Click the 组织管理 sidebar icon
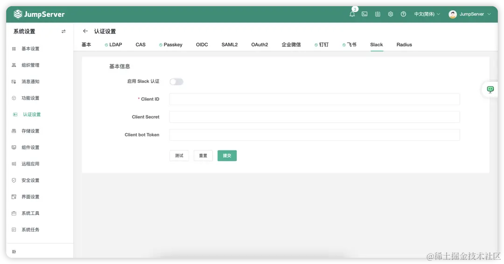The height and width of the screenshot is (264, 504). point(14,65)
